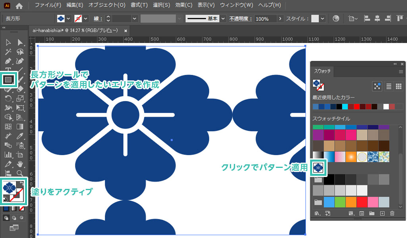Image resolution: width=407 pixels, height=238 pixels.
Task: Click the Home icon beside the Ai logo
Action: pos(19,6)
